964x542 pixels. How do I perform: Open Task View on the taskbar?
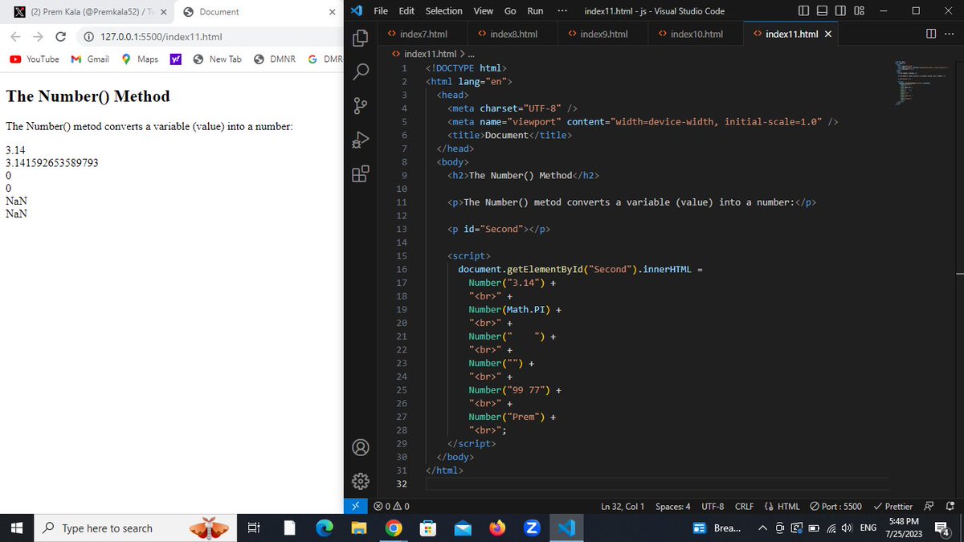click(253, 528)
